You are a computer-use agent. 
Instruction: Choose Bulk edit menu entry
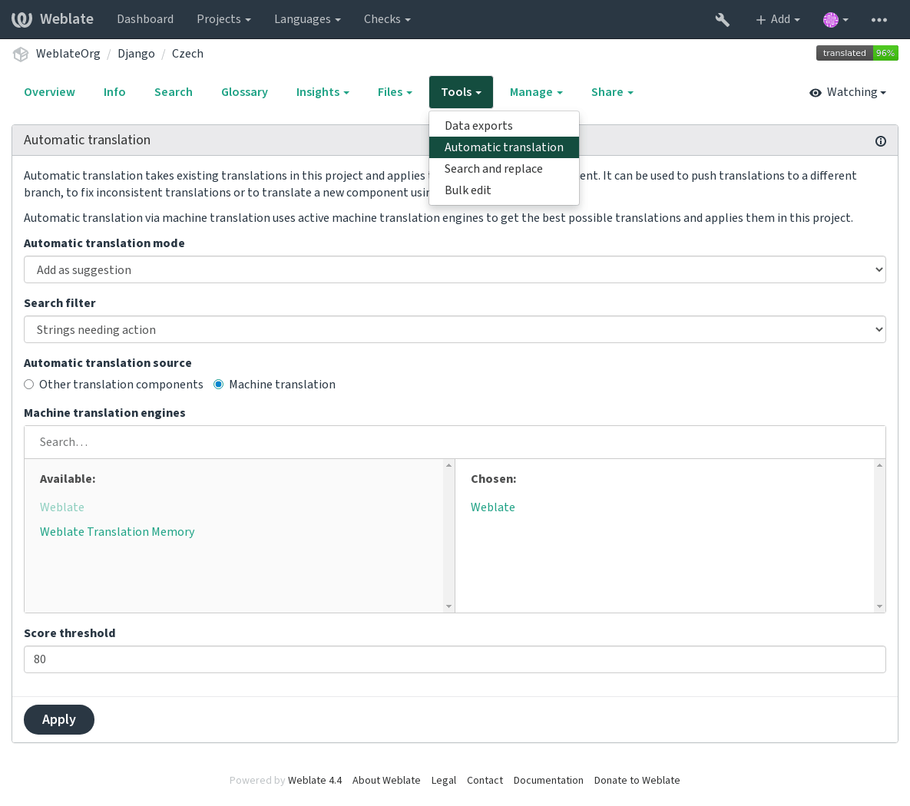[x=504, y=190]
